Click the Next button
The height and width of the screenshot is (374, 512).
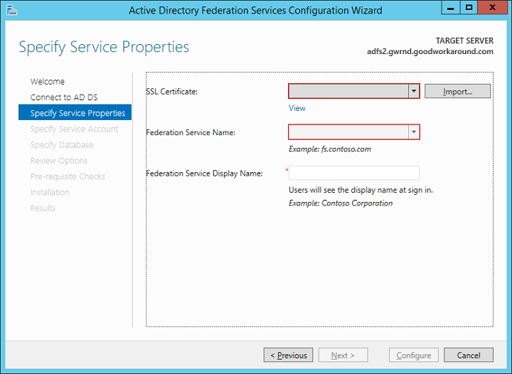click(x=343, y=355)
